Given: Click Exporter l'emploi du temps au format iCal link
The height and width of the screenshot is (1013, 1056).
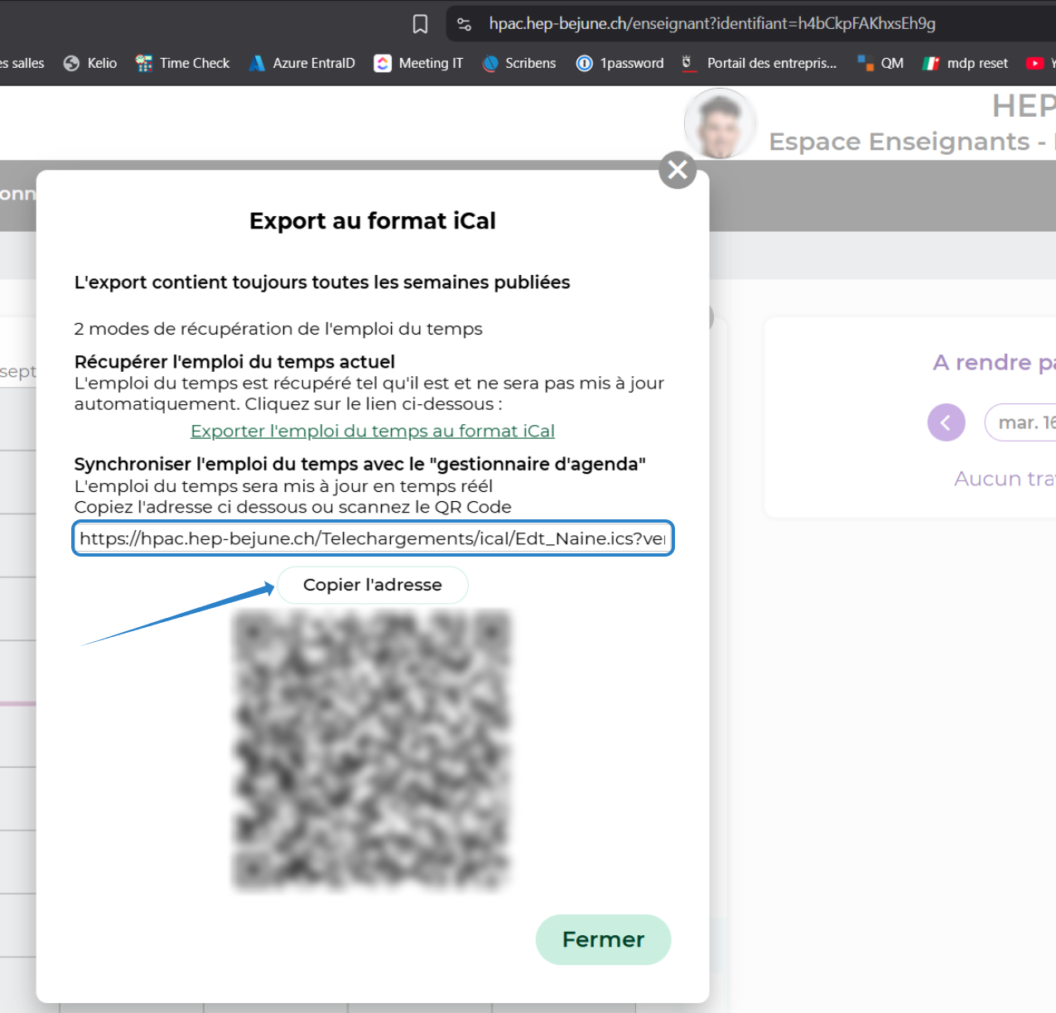Looking at the screenshot, I should tap(373, 431).
